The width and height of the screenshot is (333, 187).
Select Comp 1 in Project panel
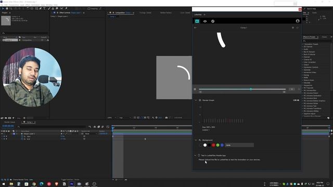click(10, 40)
